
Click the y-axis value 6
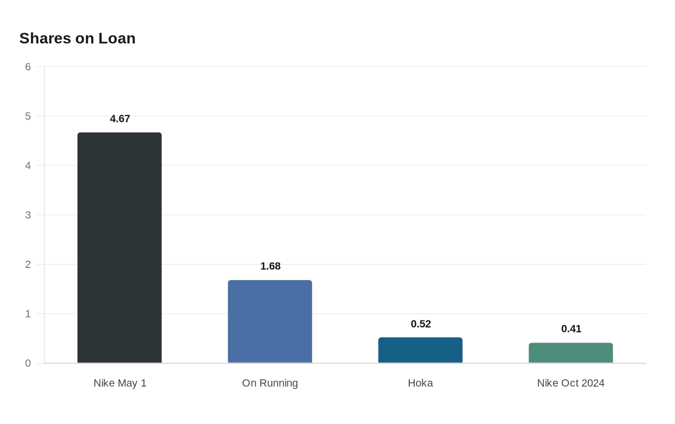click(x=28, y=67)
